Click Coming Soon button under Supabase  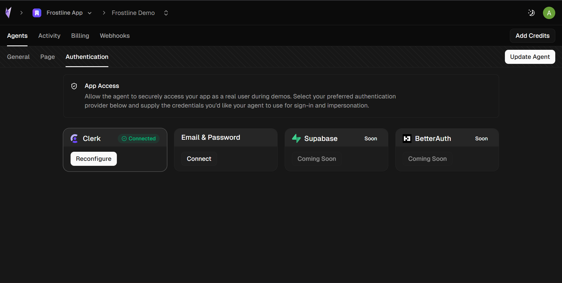click(x=317, y=159)
